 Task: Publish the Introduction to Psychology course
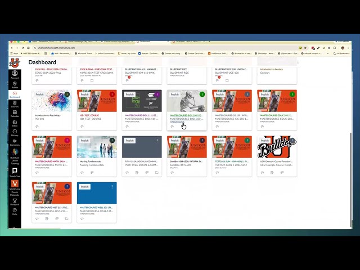click(x=39, y=94)
